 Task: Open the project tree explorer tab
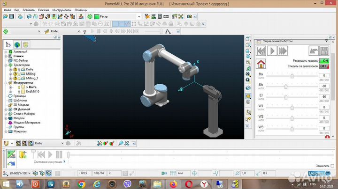tap(8, 44)
